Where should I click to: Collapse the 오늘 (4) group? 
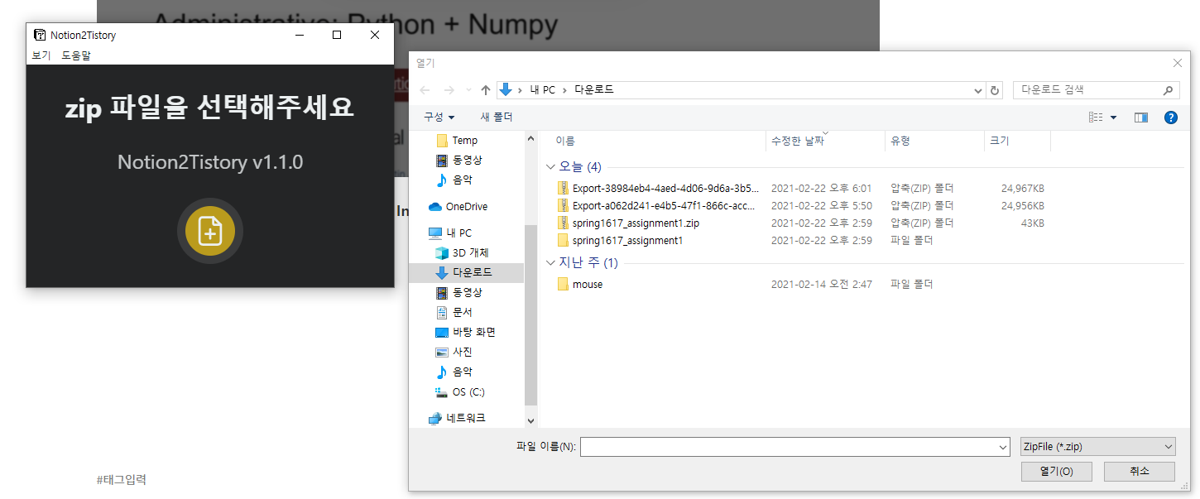tap(551, 167)
